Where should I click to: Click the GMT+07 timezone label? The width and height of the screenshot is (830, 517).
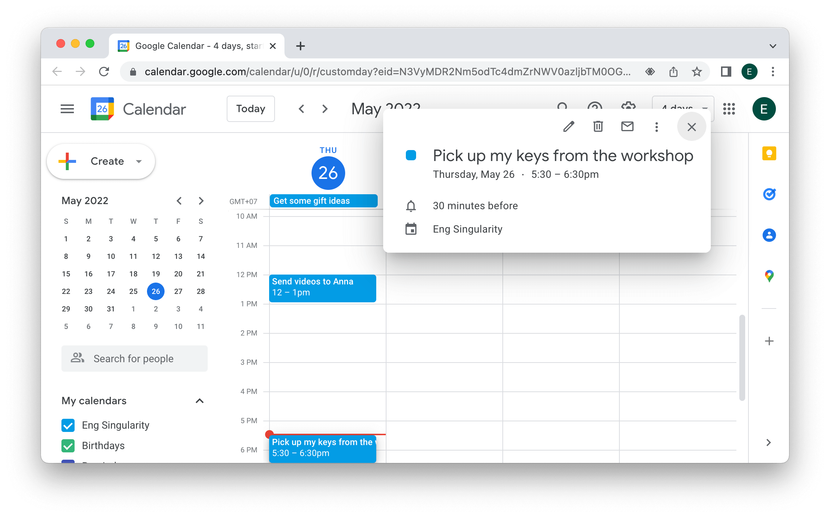click(243, 202)
